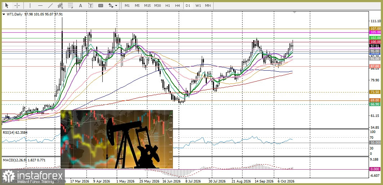Switch chart to M1 timeframe

(x=127, y=5)
